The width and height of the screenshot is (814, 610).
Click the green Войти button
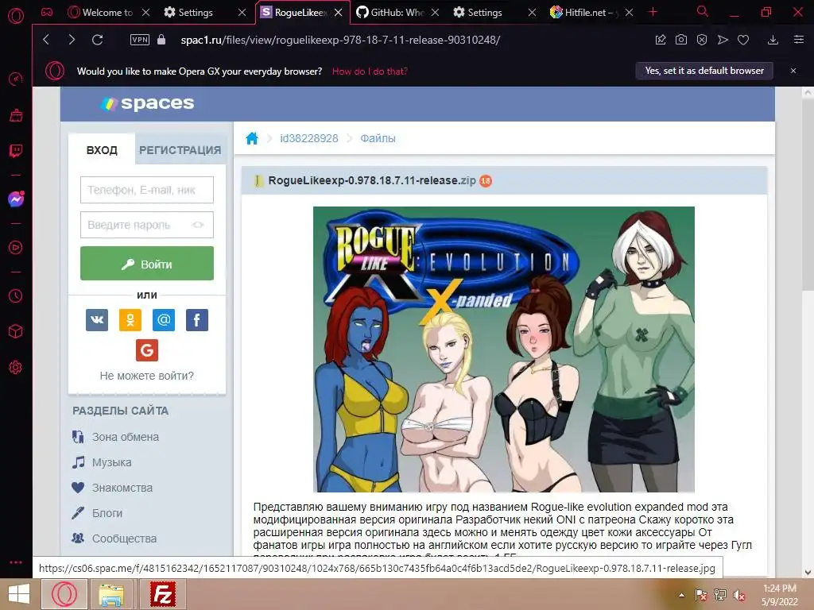[x=147, y=264]
